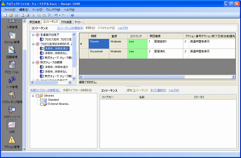241x158 pixels.
Task: Open 人員管理 in the sidebar
Action: tap(12, 24)
